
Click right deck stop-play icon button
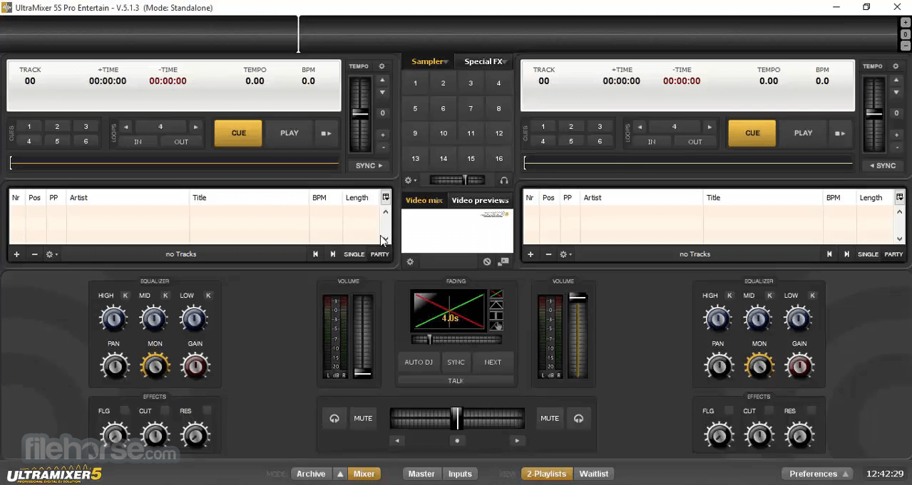tap(840, 133)
